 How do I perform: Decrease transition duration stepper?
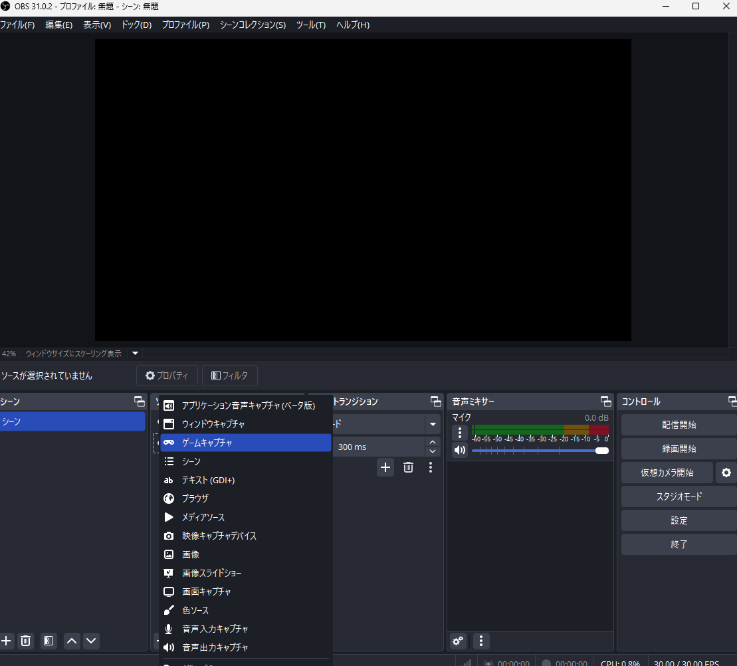coord(433,452)
